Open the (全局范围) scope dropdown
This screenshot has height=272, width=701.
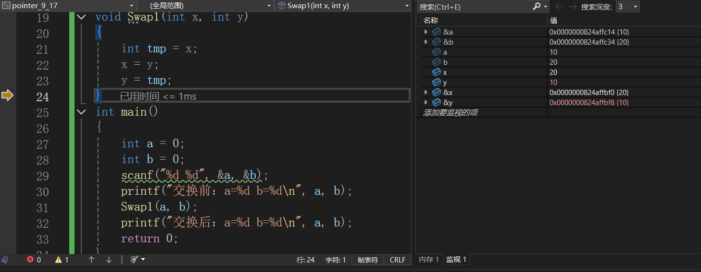click(269, 6)
